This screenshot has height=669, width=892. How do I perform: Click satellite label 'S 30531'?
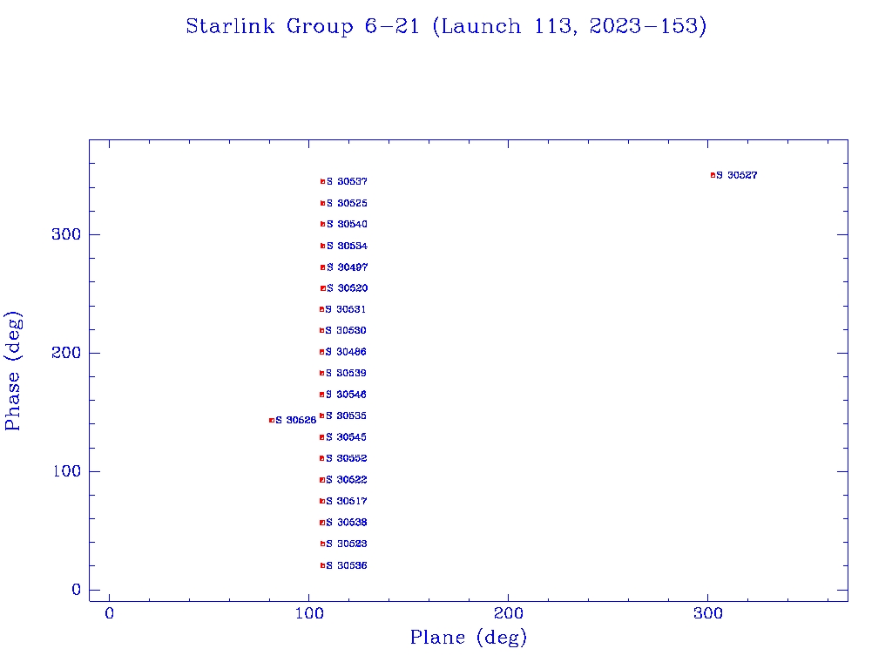(x=346, y=309)
